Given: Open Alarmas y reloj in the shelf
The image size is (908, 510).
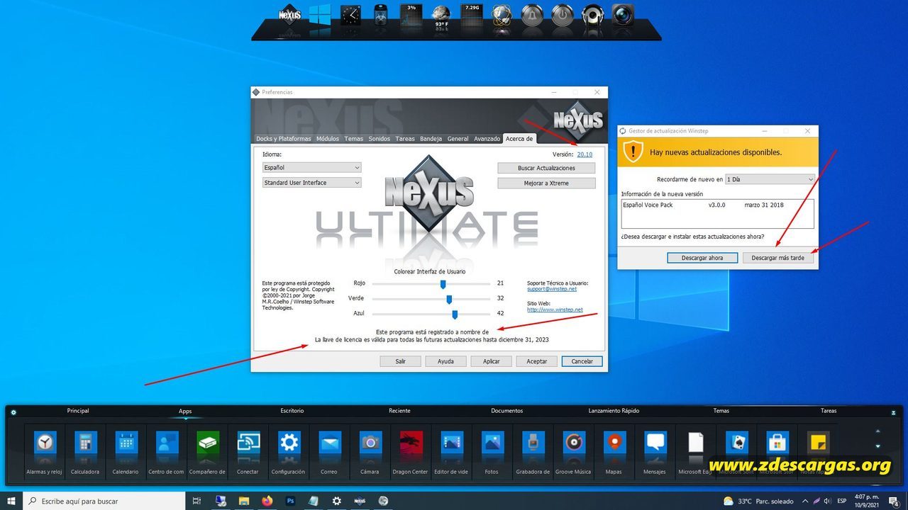Looking at the screenshot, I should tap(45, 450).
